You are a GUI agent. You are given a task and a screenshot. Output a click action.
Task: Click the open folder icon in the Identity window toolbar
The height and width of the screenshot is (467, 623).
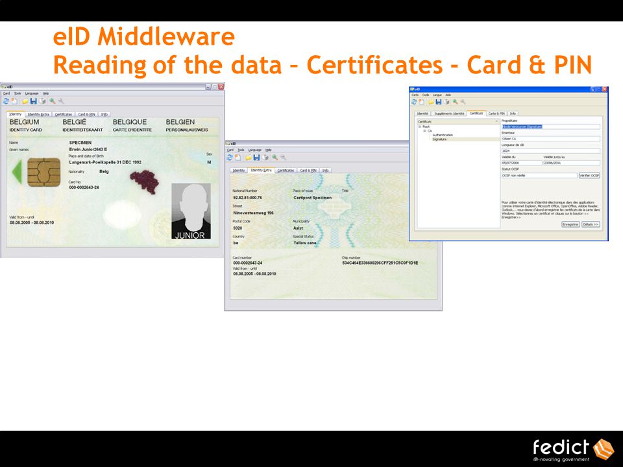click(x=25, y=101)
